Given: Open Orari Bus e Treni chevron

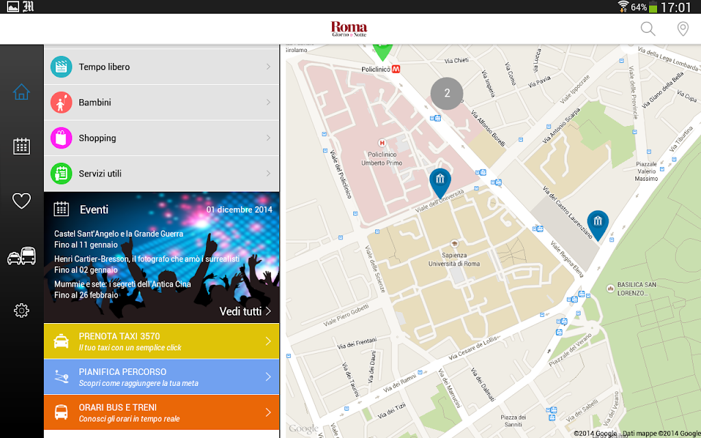Looking at the screenshot, I should [x=268, y=412].
